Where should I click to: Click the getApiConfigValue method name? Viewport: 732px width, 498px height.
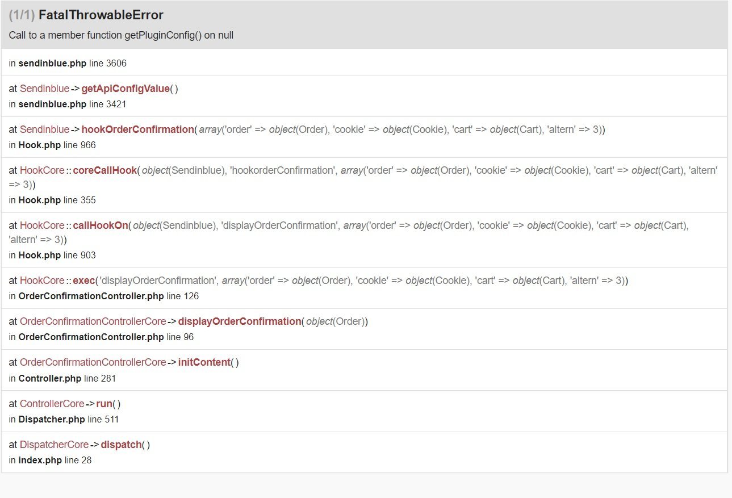[126, 89]
